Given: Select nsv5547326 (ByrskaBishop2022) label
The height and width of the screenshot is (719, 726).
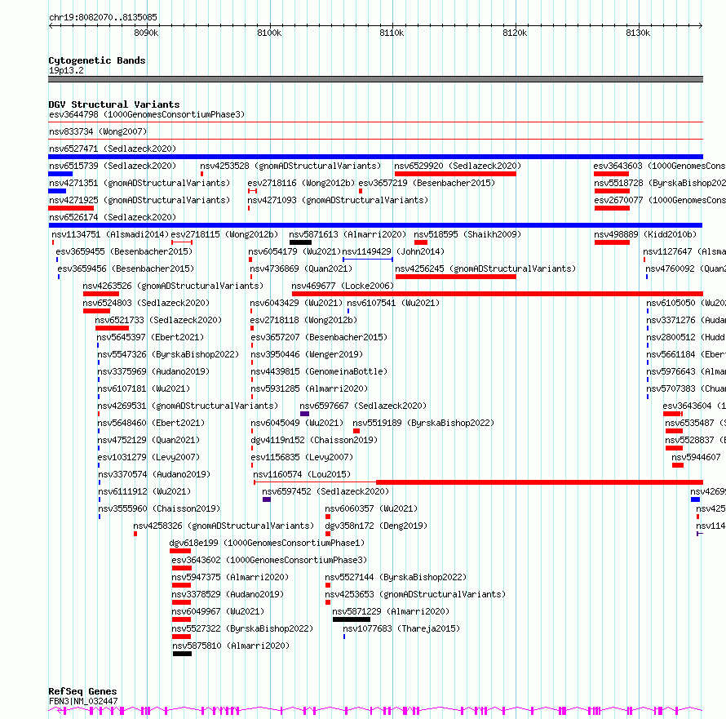Looking at the screenshot, I should 168,354.
